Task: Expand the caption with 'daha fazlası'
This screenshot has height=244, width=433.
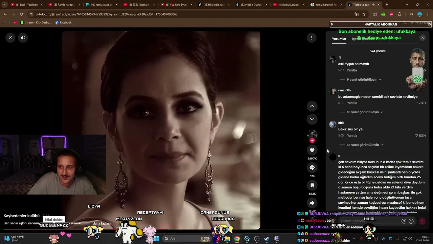Action: (x=101, y=223)
